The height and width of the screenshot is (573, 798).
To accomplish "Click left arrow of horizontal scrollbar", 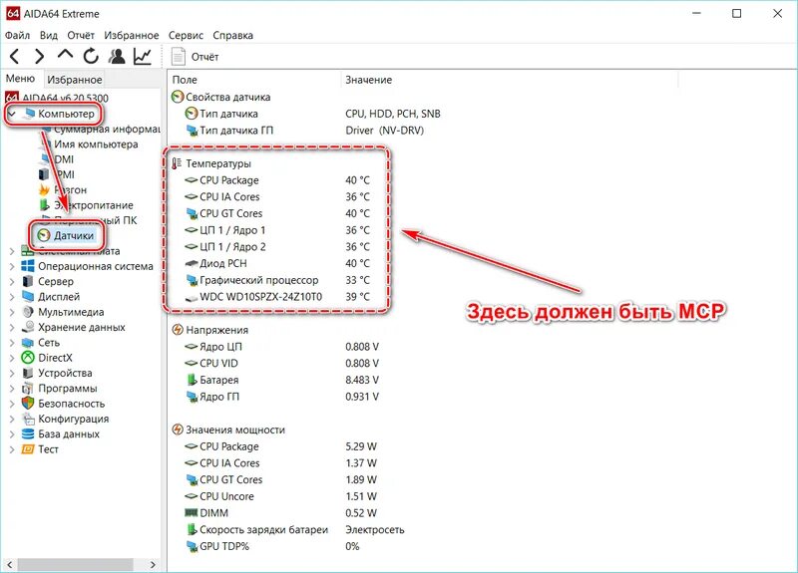I will (x=9, y=564).
